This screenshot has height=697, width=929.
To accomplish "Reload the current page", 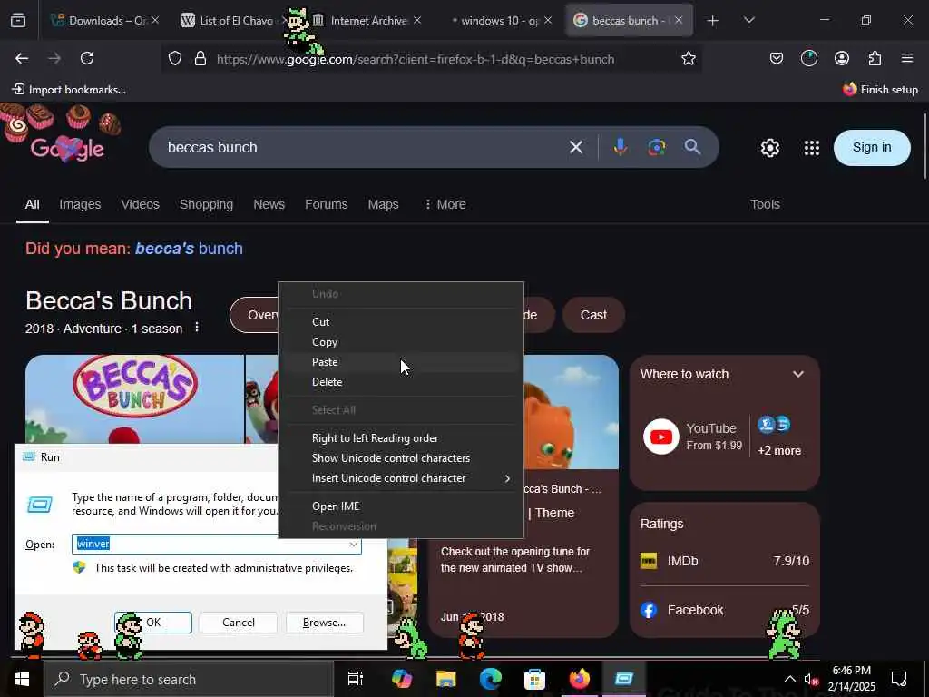I will click(87, 58).
